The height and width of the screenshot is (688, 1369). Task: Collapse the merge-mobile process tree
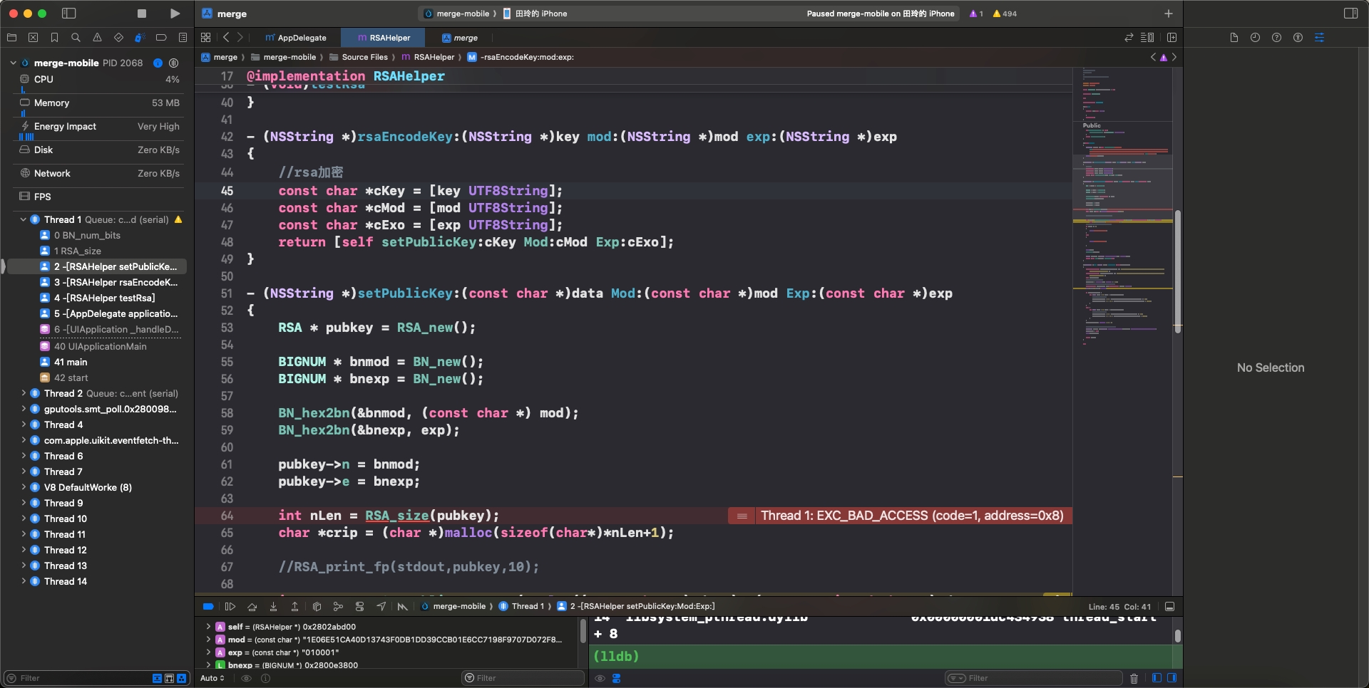[13, 63]
